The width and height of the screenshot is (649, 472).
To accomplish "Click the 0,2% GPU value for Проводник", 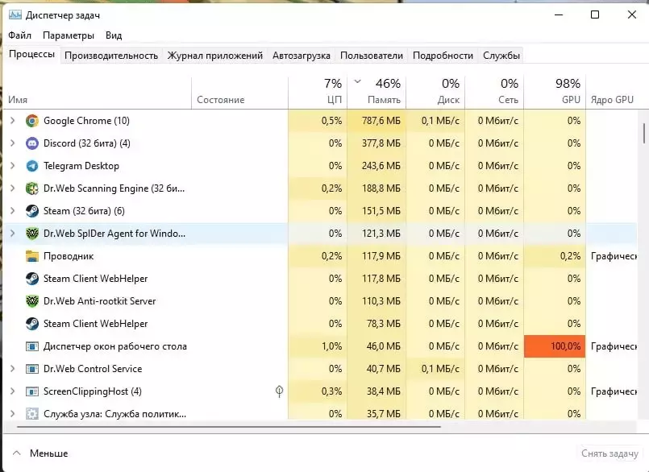I will (x=570, y=256).
